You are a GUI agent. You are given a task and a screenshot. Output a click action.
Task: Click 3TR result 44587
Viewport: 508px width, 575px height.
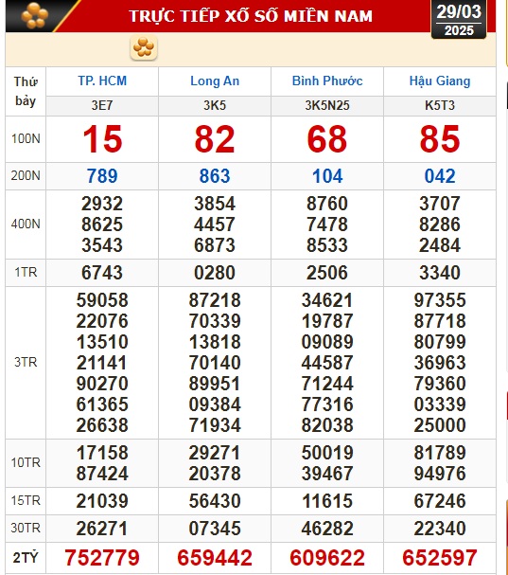coord(327,363)
